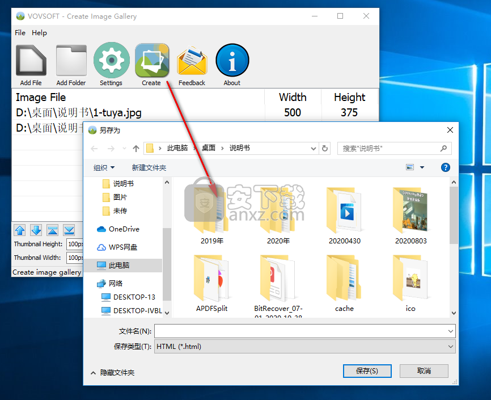This screenshot has width=491, height=400.
Task: Go forward in save dialog navigation
Action: click(111, 149)
